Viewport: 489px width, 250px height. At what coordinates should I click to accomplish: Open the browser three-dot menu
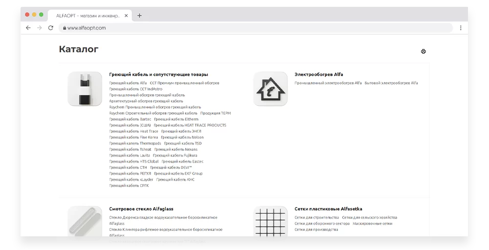[461, 28]
